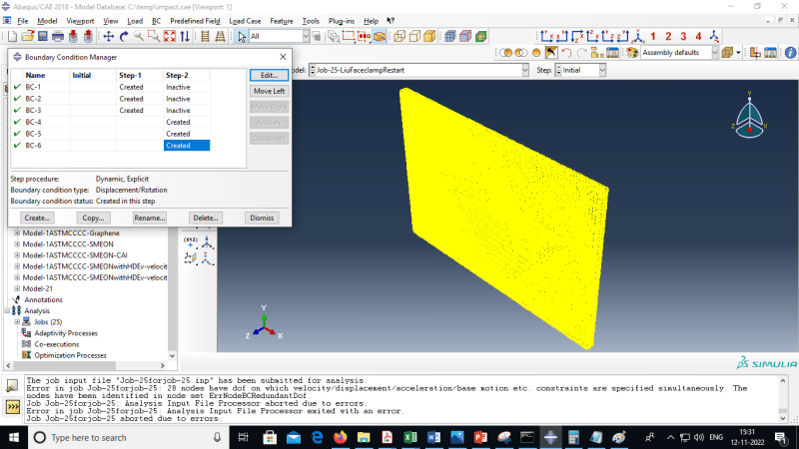Screen dimensions: 799x449
Task: Expand the Model-21 tree node
Action: (x=17, y=288)
